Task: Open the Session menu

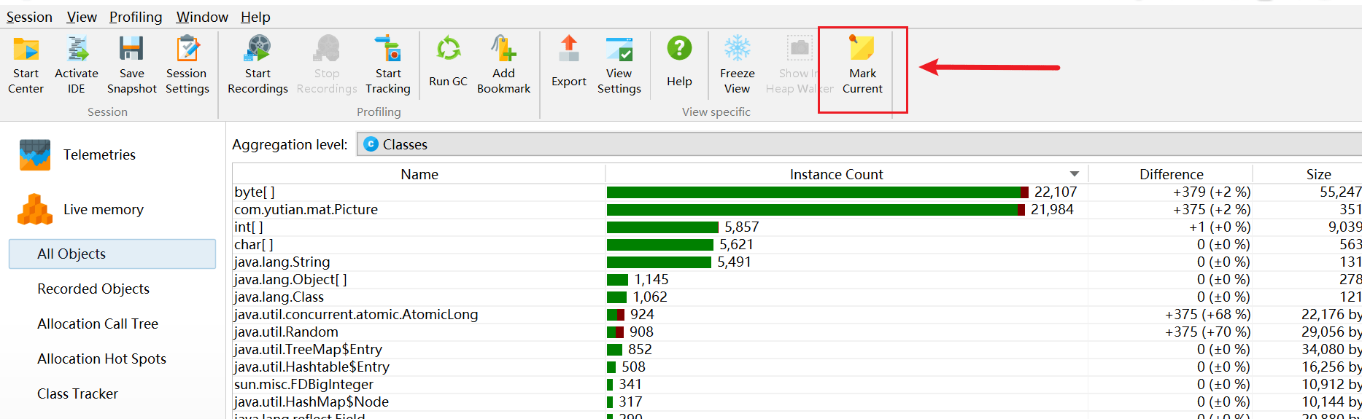Action: coord(29,17)
